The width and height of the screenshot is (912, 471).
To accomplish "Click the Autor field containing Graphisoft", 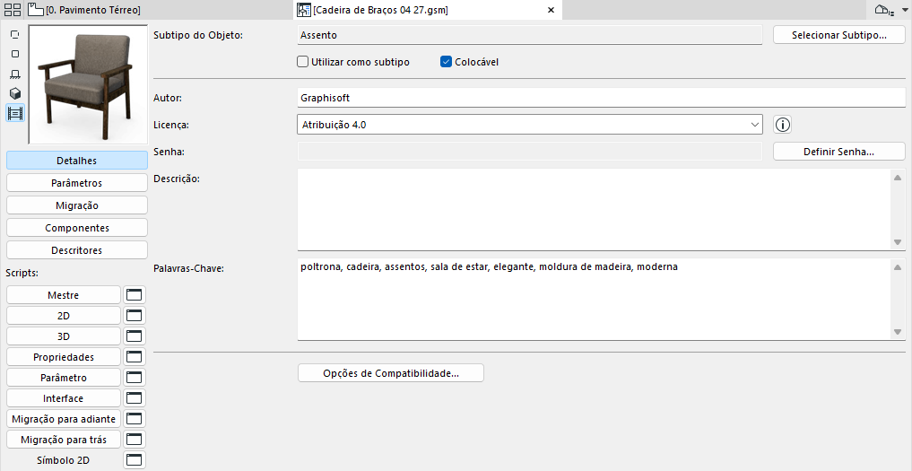I will tap(602, 98).
